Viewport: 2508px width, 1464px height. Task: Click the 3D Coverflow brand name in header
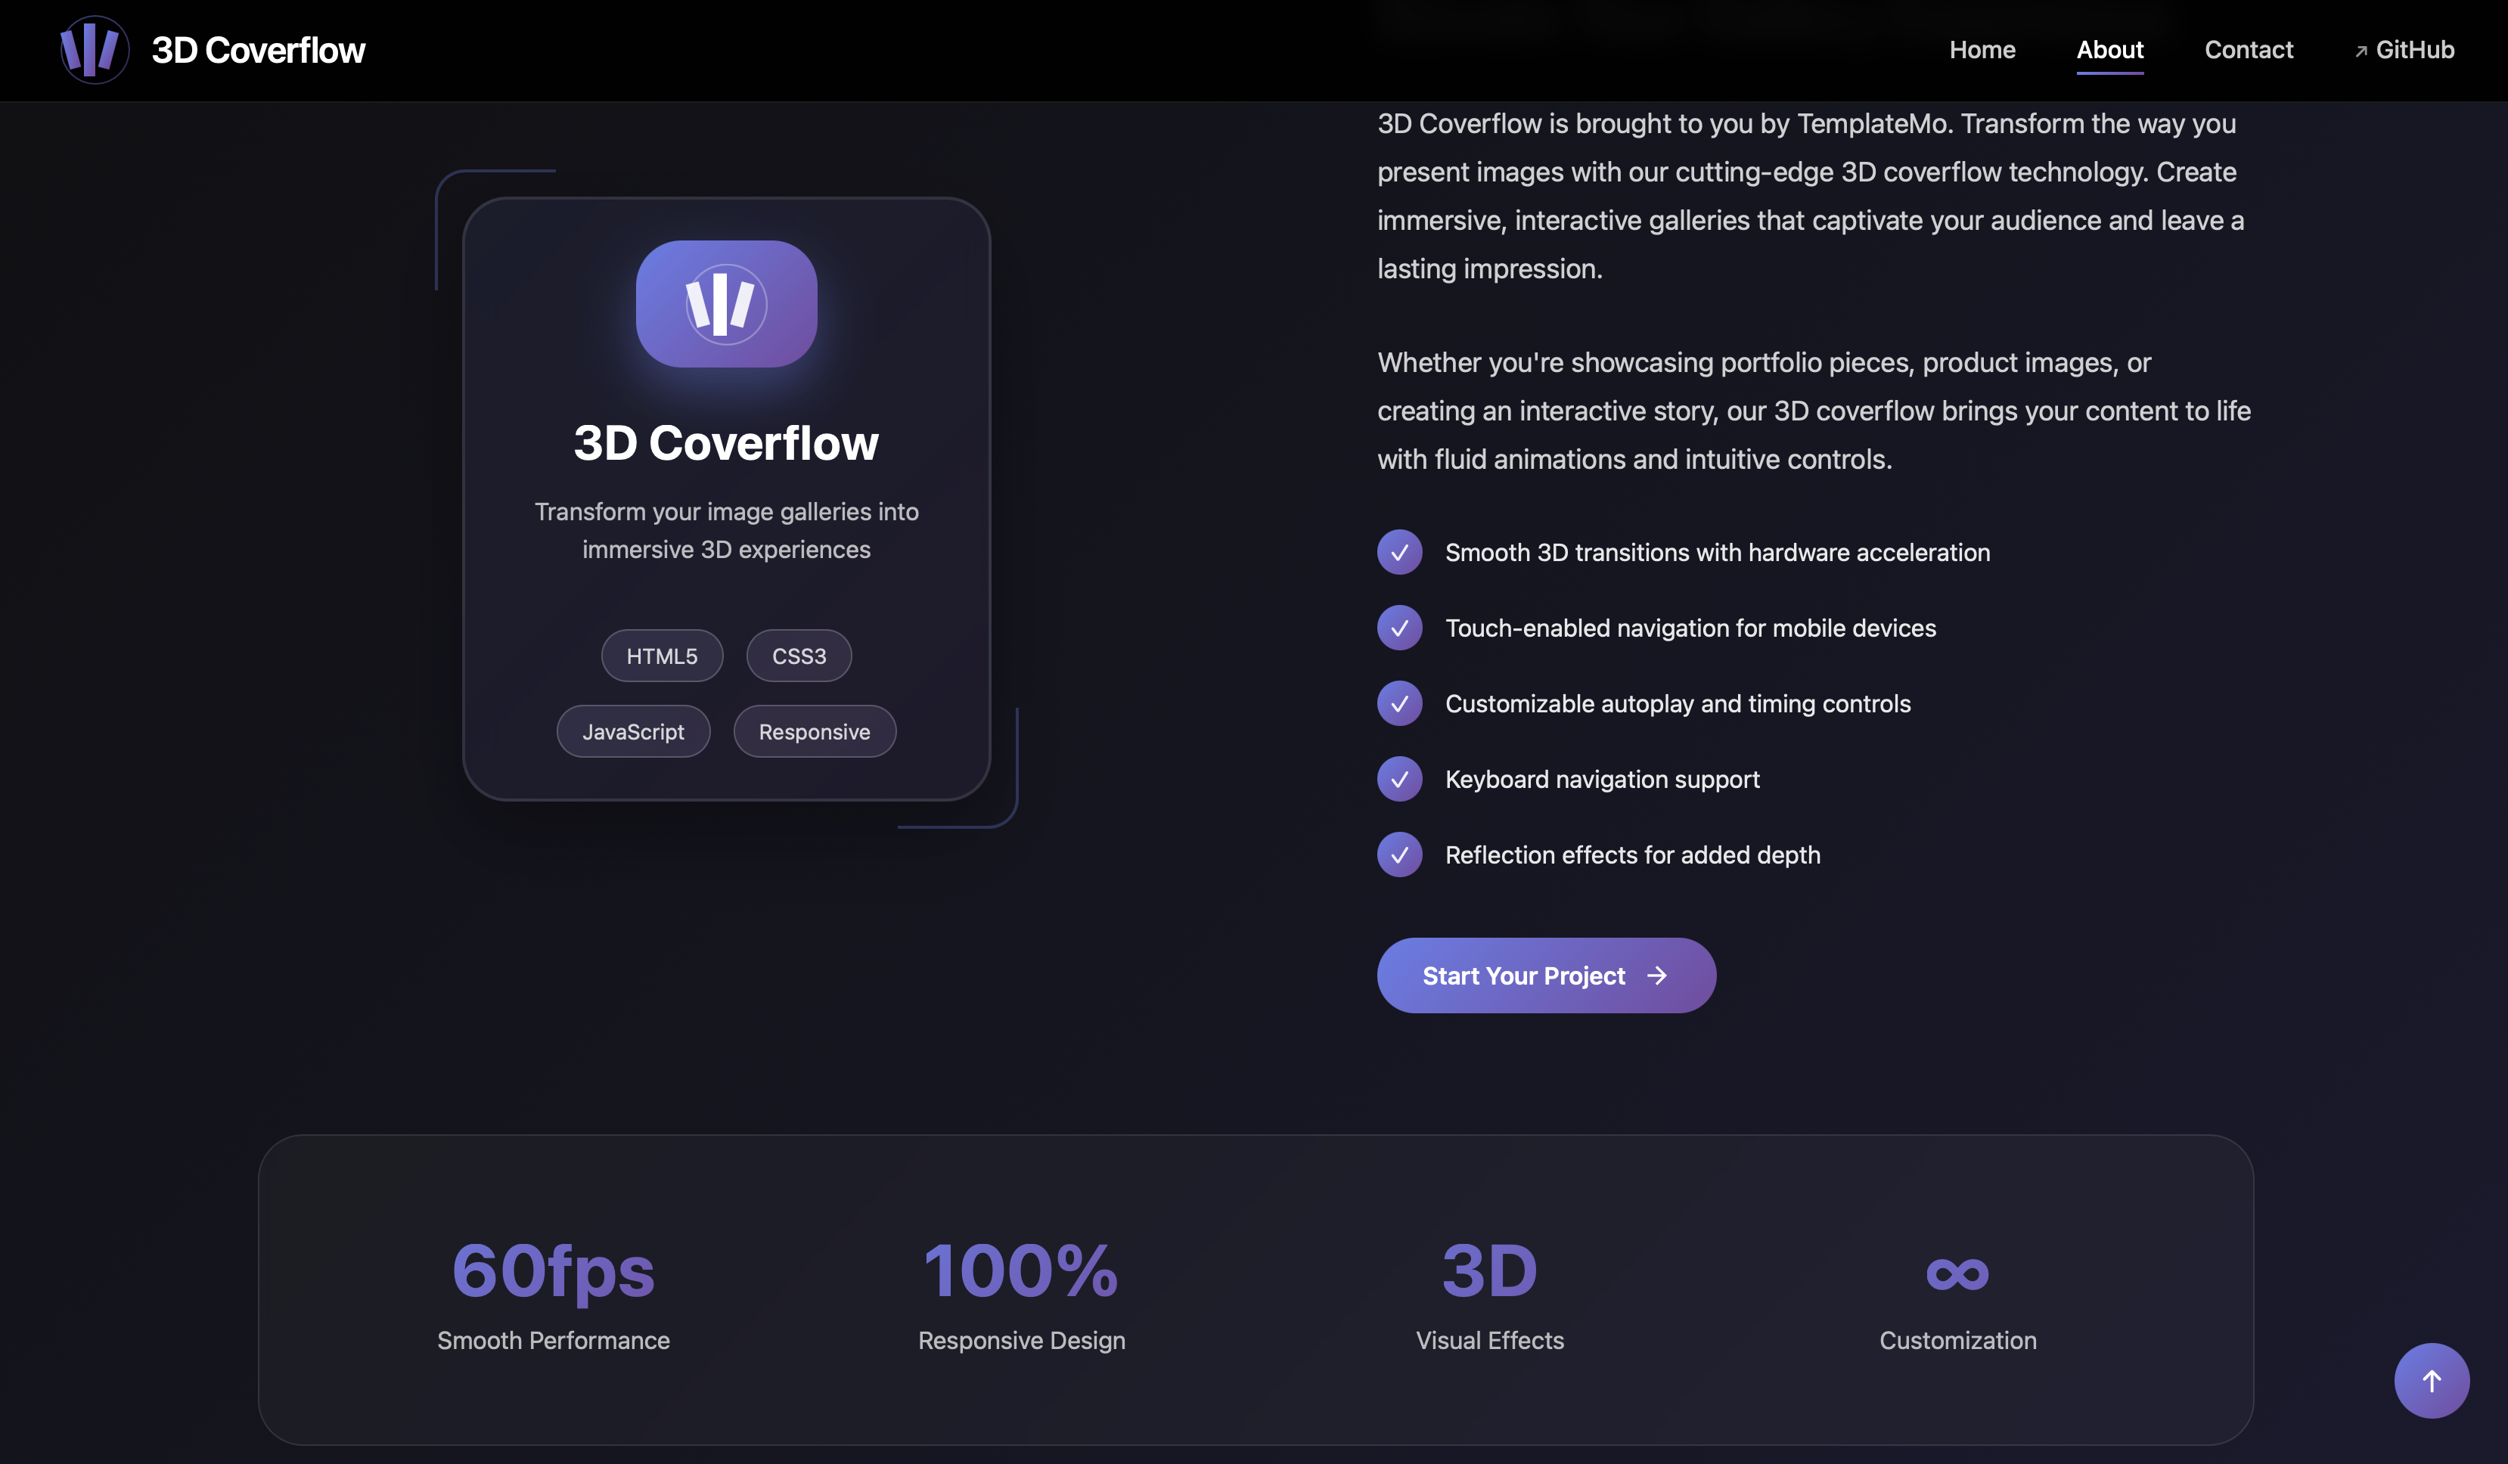point(258,50)
